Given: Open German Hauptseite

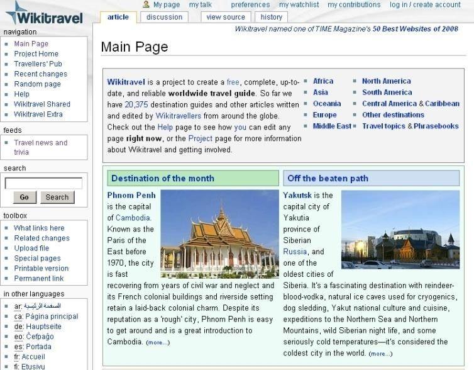Looking at the screenshot, I should (x=43, y=327).
